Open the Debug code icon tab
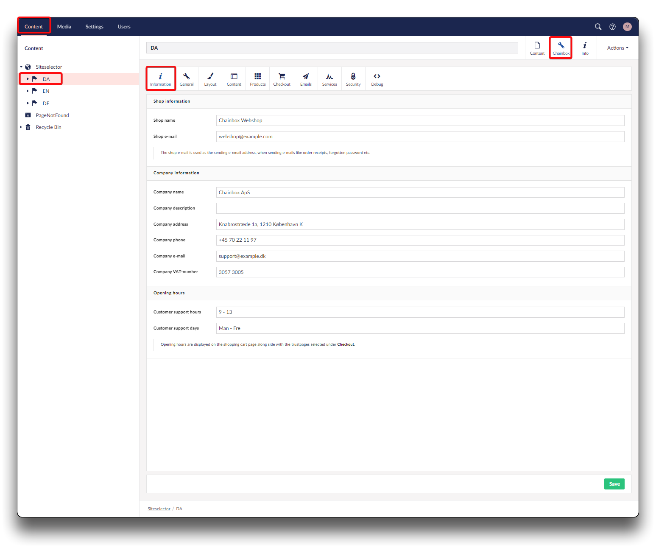Viewport: 656px width, 548px height. coord(377,79)
